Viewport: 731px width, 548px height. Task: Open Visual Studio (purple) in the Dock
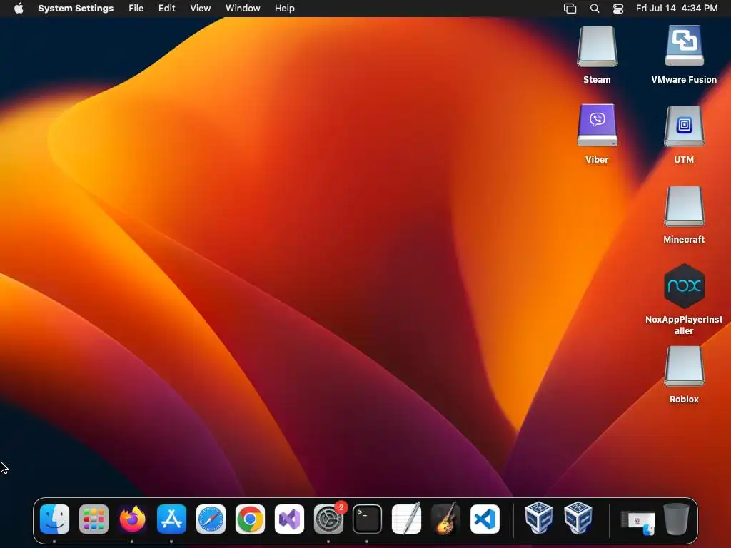tap(289, 519)
